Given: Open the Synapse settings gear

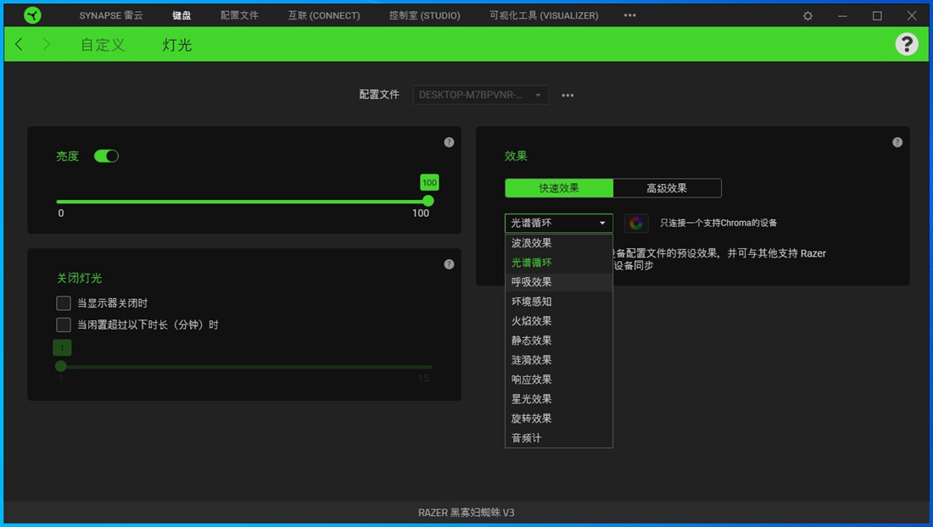Looking at the screenshot, I should [807, 14].
